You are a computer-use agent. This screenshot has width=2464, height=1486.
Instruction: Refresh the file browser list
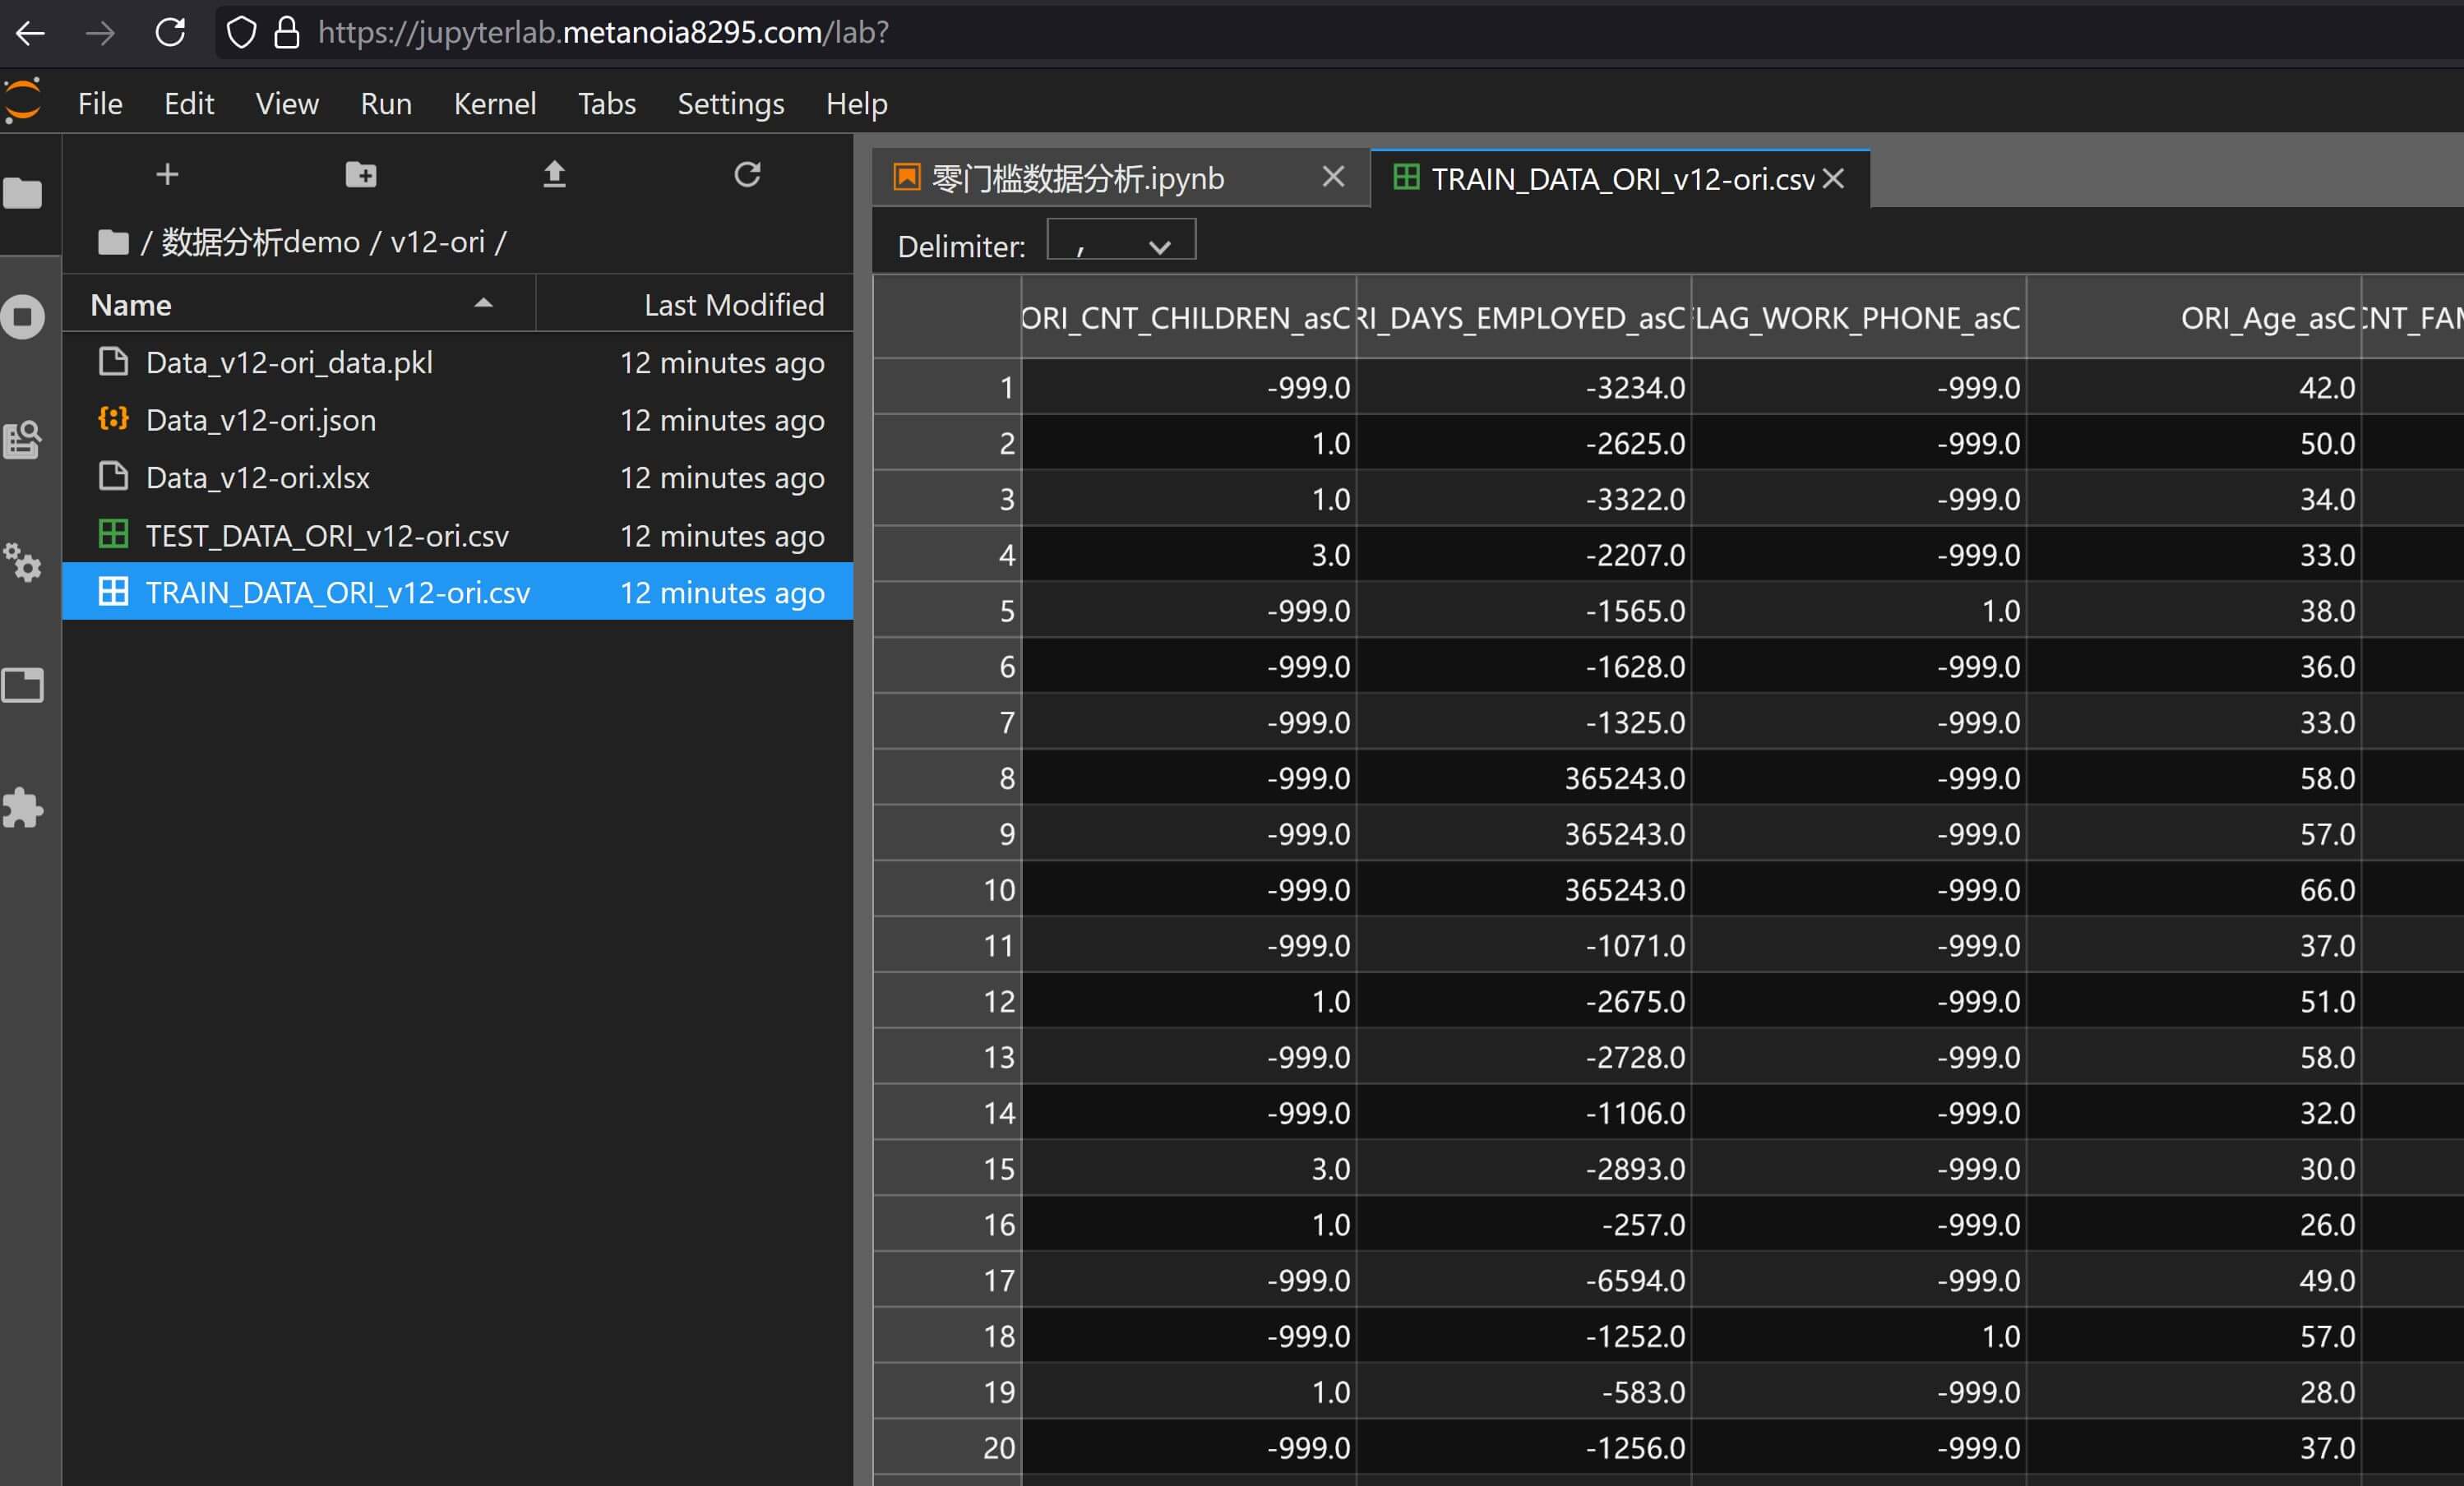pyautogui.click(x=747, y=175)
